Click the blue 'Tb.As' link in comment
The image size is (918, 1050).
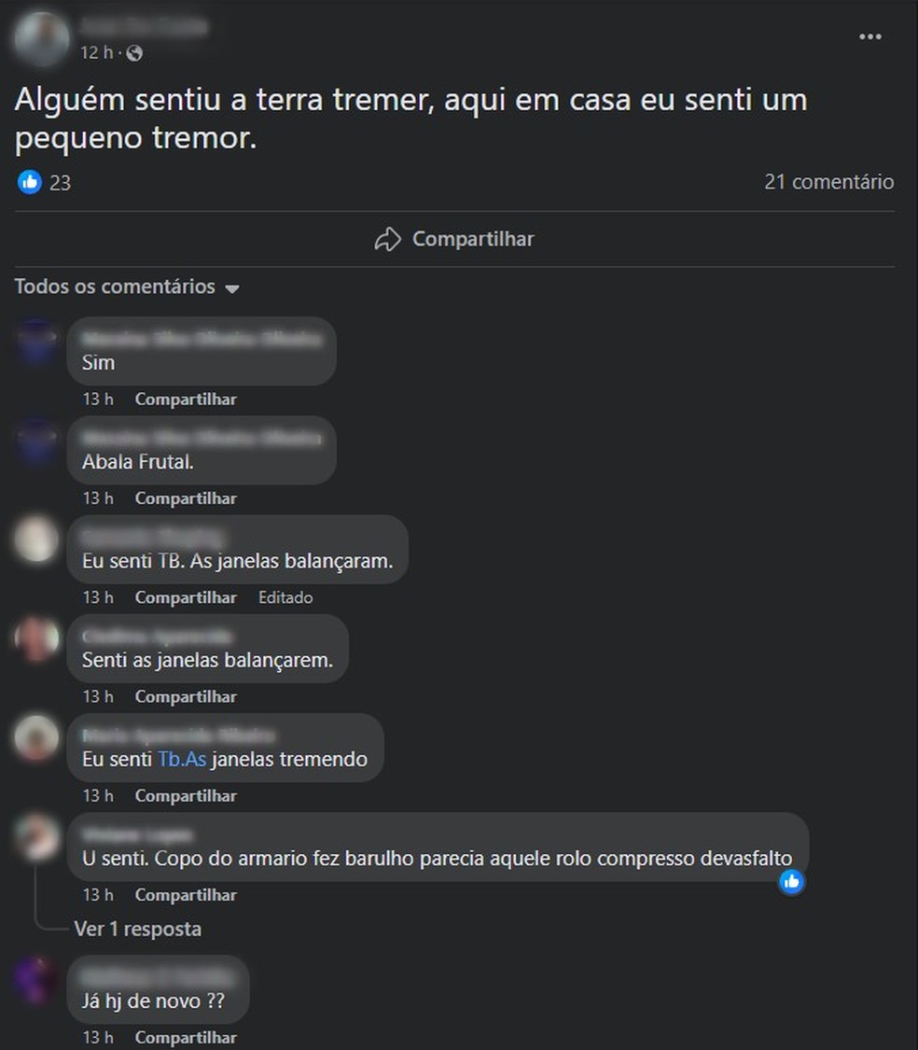182,760
